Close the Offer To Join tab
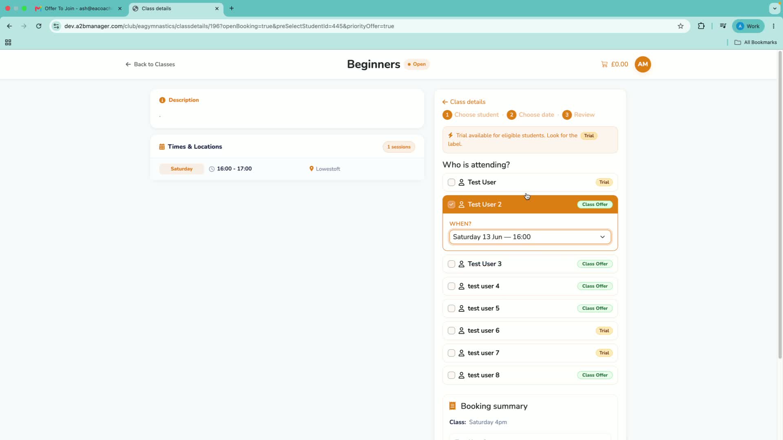This screenshot has width=783, height=440. tap(120, 9)
